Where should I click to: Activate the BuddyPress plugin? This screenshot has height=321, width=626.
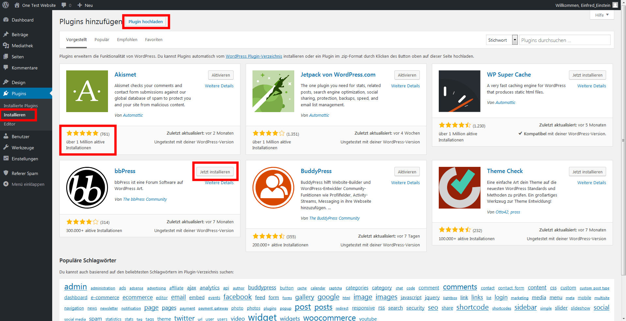tap(407, 172)
